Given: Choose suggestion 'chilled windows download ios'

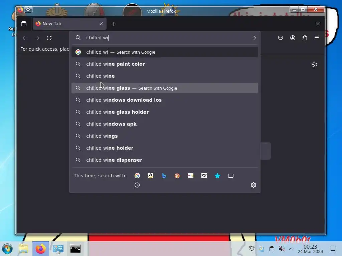Looking at the screenshot, I should (x=165, y=100).
